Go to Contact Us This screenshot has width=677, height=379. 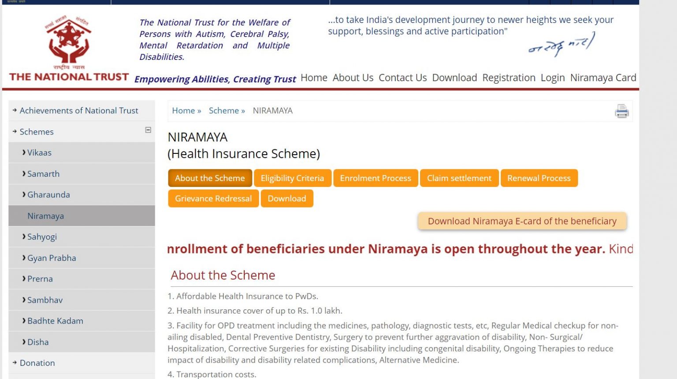tap(402, 78)
